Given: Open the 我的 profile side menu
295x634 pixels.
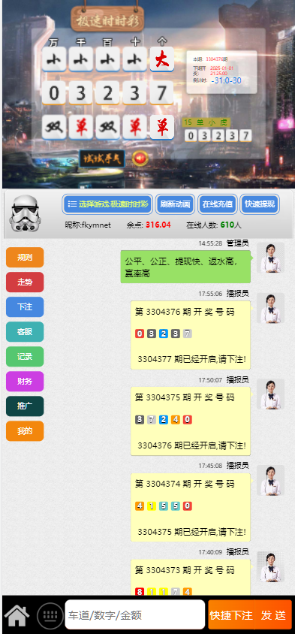Looking at the screenshot, I should click(25, 431).
